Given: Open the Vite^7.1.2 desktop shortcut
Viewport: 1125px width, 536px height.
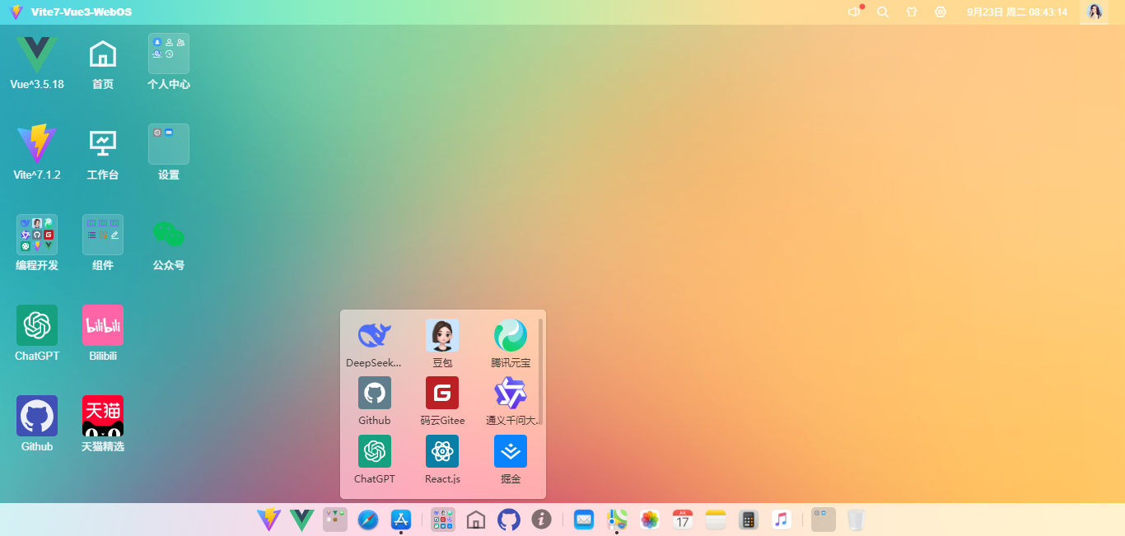Looking at the screenshot, I should (37, 144).
